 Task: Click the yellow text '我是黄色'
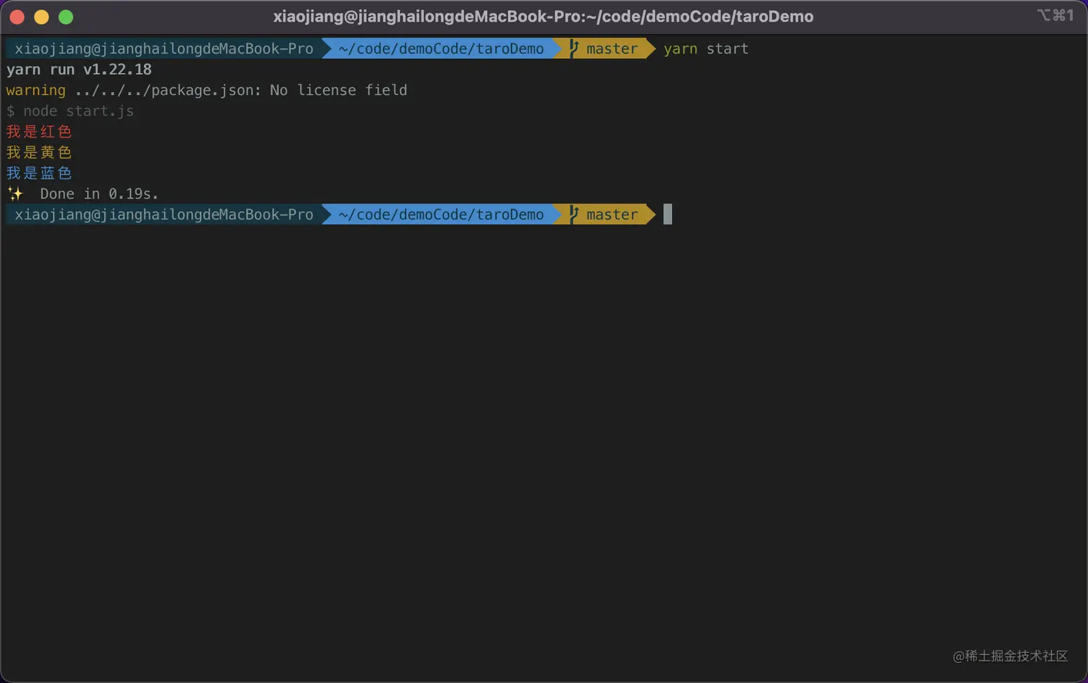(x=39, y=153)
